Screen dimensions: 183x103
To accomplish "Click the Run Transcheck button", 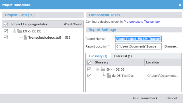I will coord(145,98).
